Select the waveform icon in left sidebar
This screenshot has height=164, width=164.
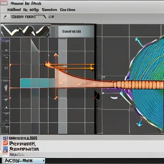(6, 88)
